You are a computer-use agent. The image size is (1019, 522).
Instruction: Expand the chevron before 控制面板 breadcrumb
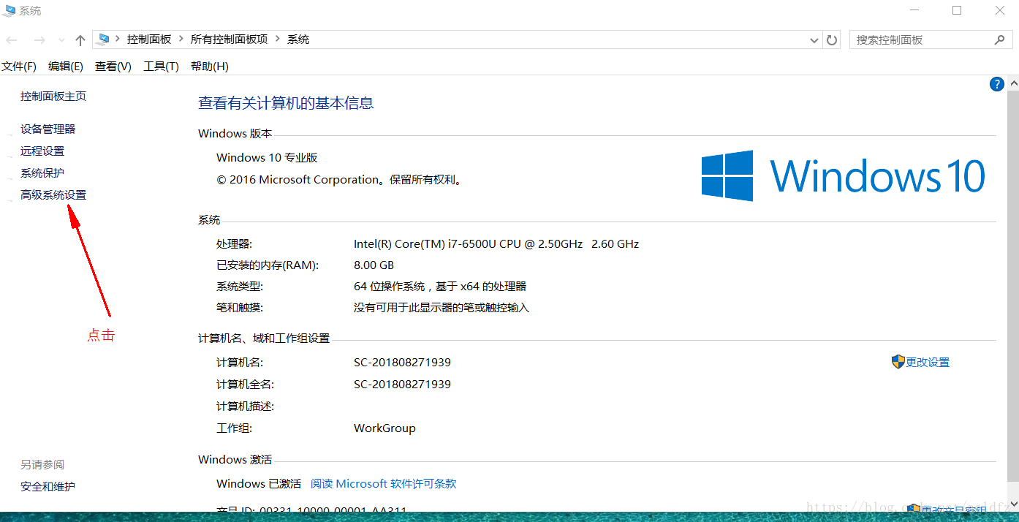(x=117, y=39)
